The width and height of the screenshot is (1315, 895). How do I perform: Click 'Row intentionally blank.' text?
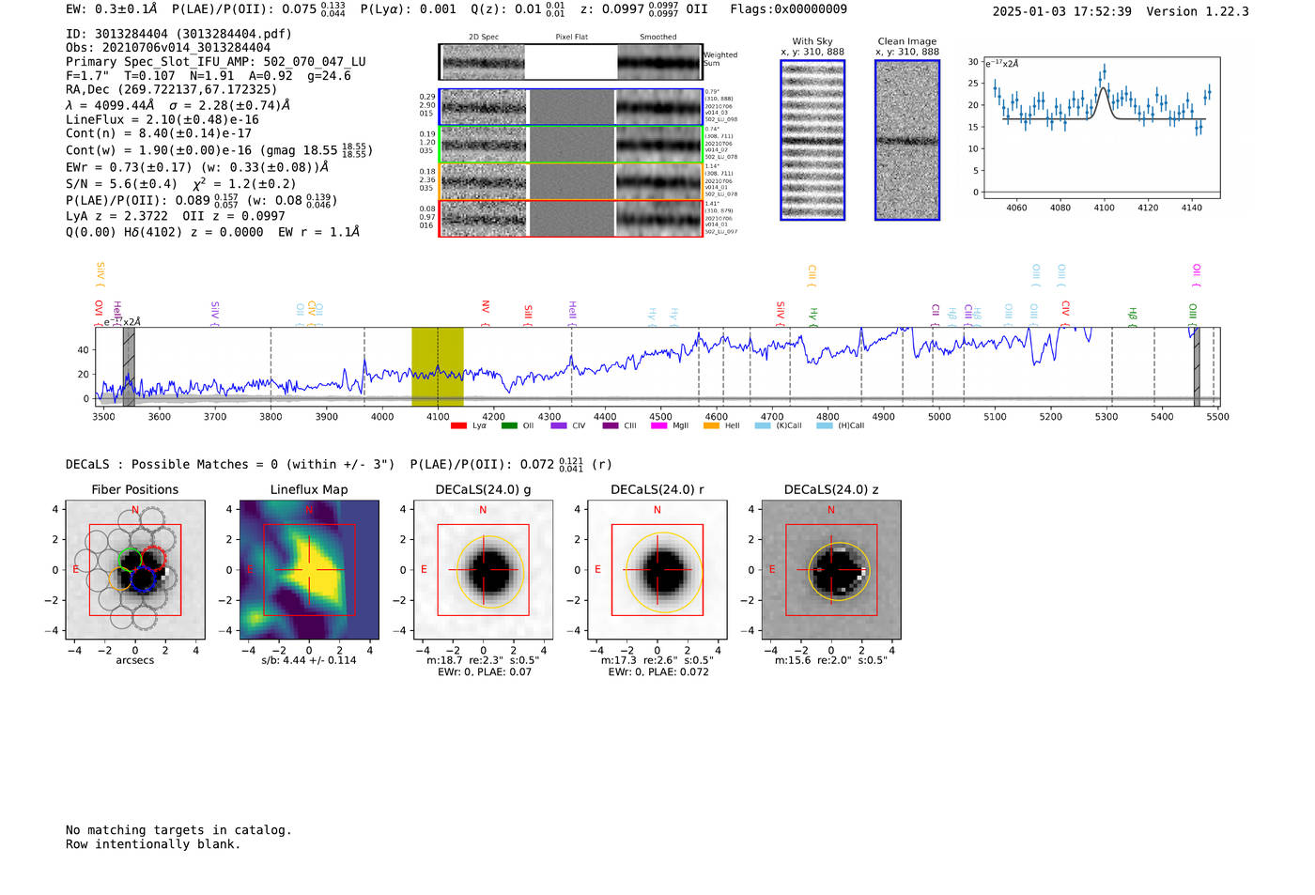(153, 844)
